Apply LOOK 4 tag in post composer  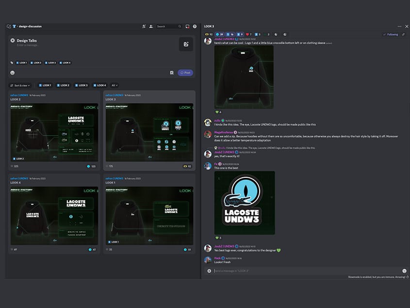(65, 63)
